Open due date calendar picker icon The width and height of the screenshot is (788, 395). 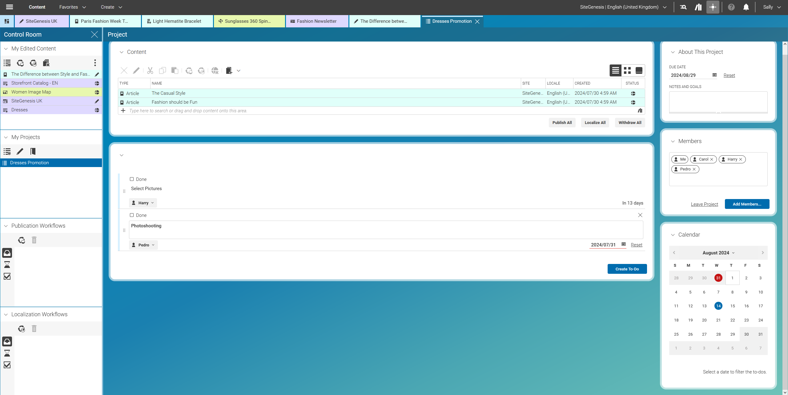click(714, 75)
